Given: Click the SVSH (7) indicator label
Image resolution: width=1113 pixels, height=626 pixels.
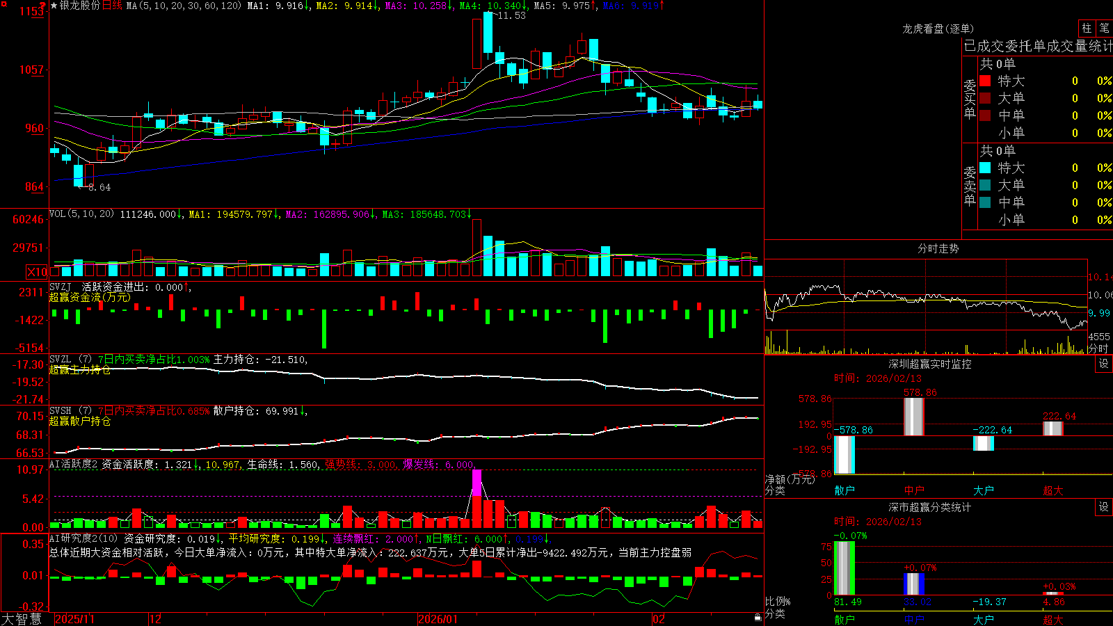Looking at the screenshot, I should [70, 411].
